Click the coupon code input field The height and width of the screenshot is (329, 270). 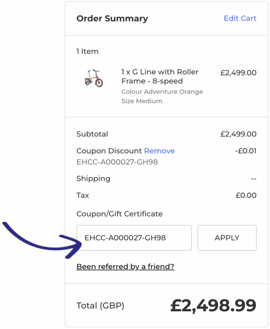point(134,238)
